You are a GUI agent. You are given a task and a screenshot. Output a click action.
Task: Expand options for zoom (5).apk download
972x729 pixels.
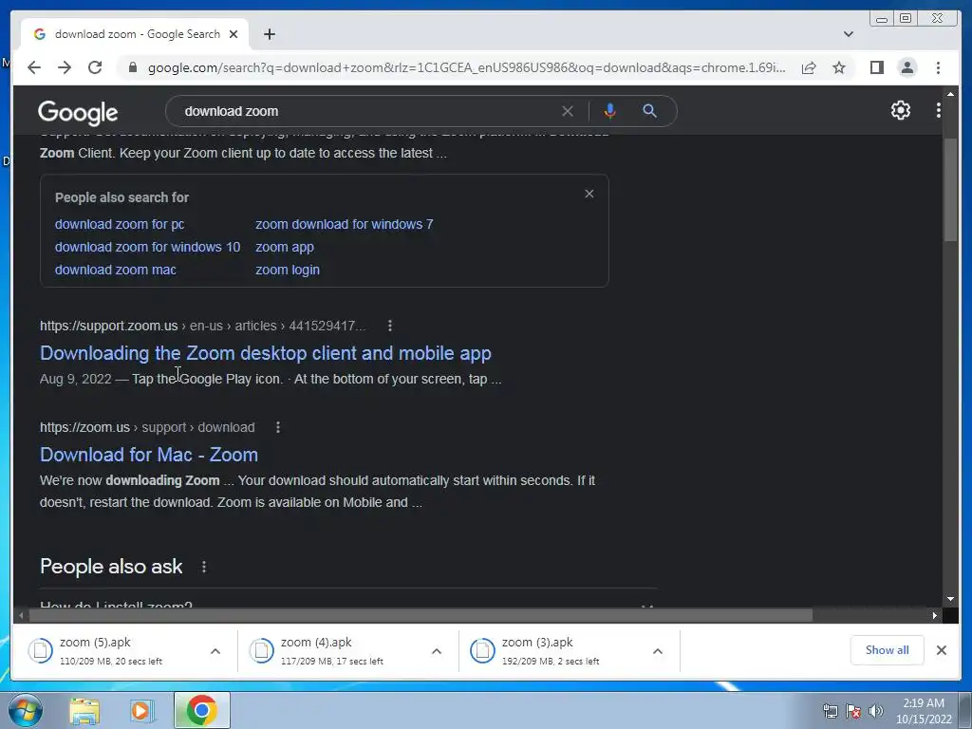215,651
